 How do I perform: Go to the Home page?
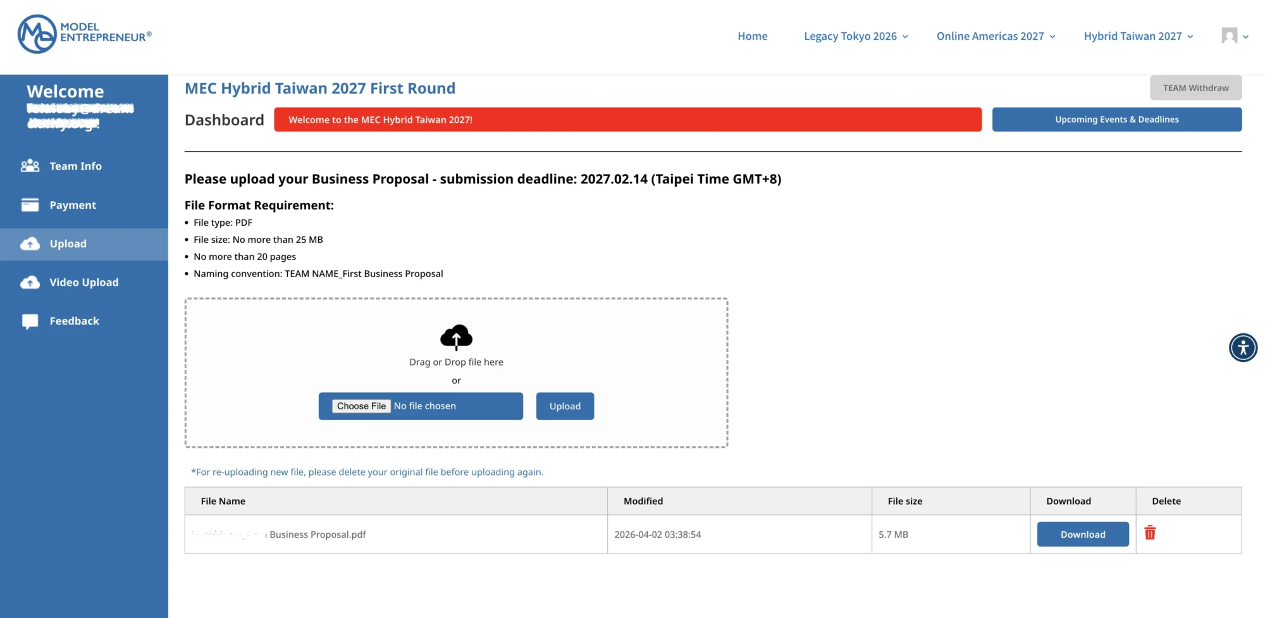click(x=752, y=36)
